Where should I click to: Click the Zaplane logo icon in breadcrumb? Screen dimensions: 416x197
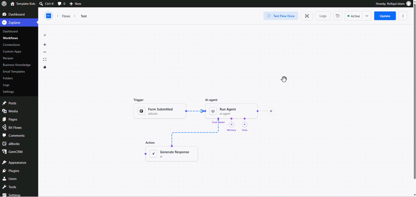click(48, 16)
